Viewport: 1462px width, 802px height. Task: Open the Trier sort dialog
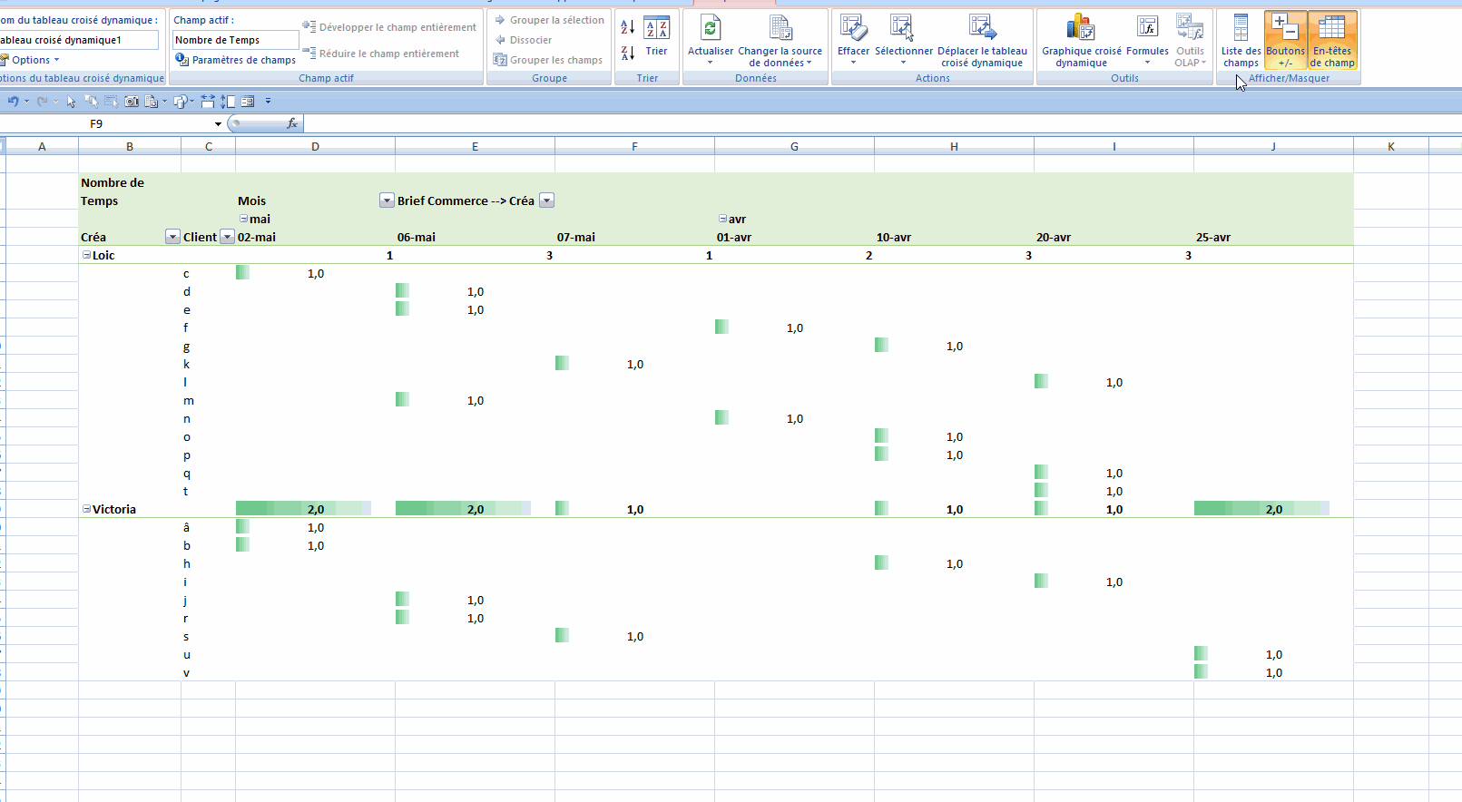[656, 36]
